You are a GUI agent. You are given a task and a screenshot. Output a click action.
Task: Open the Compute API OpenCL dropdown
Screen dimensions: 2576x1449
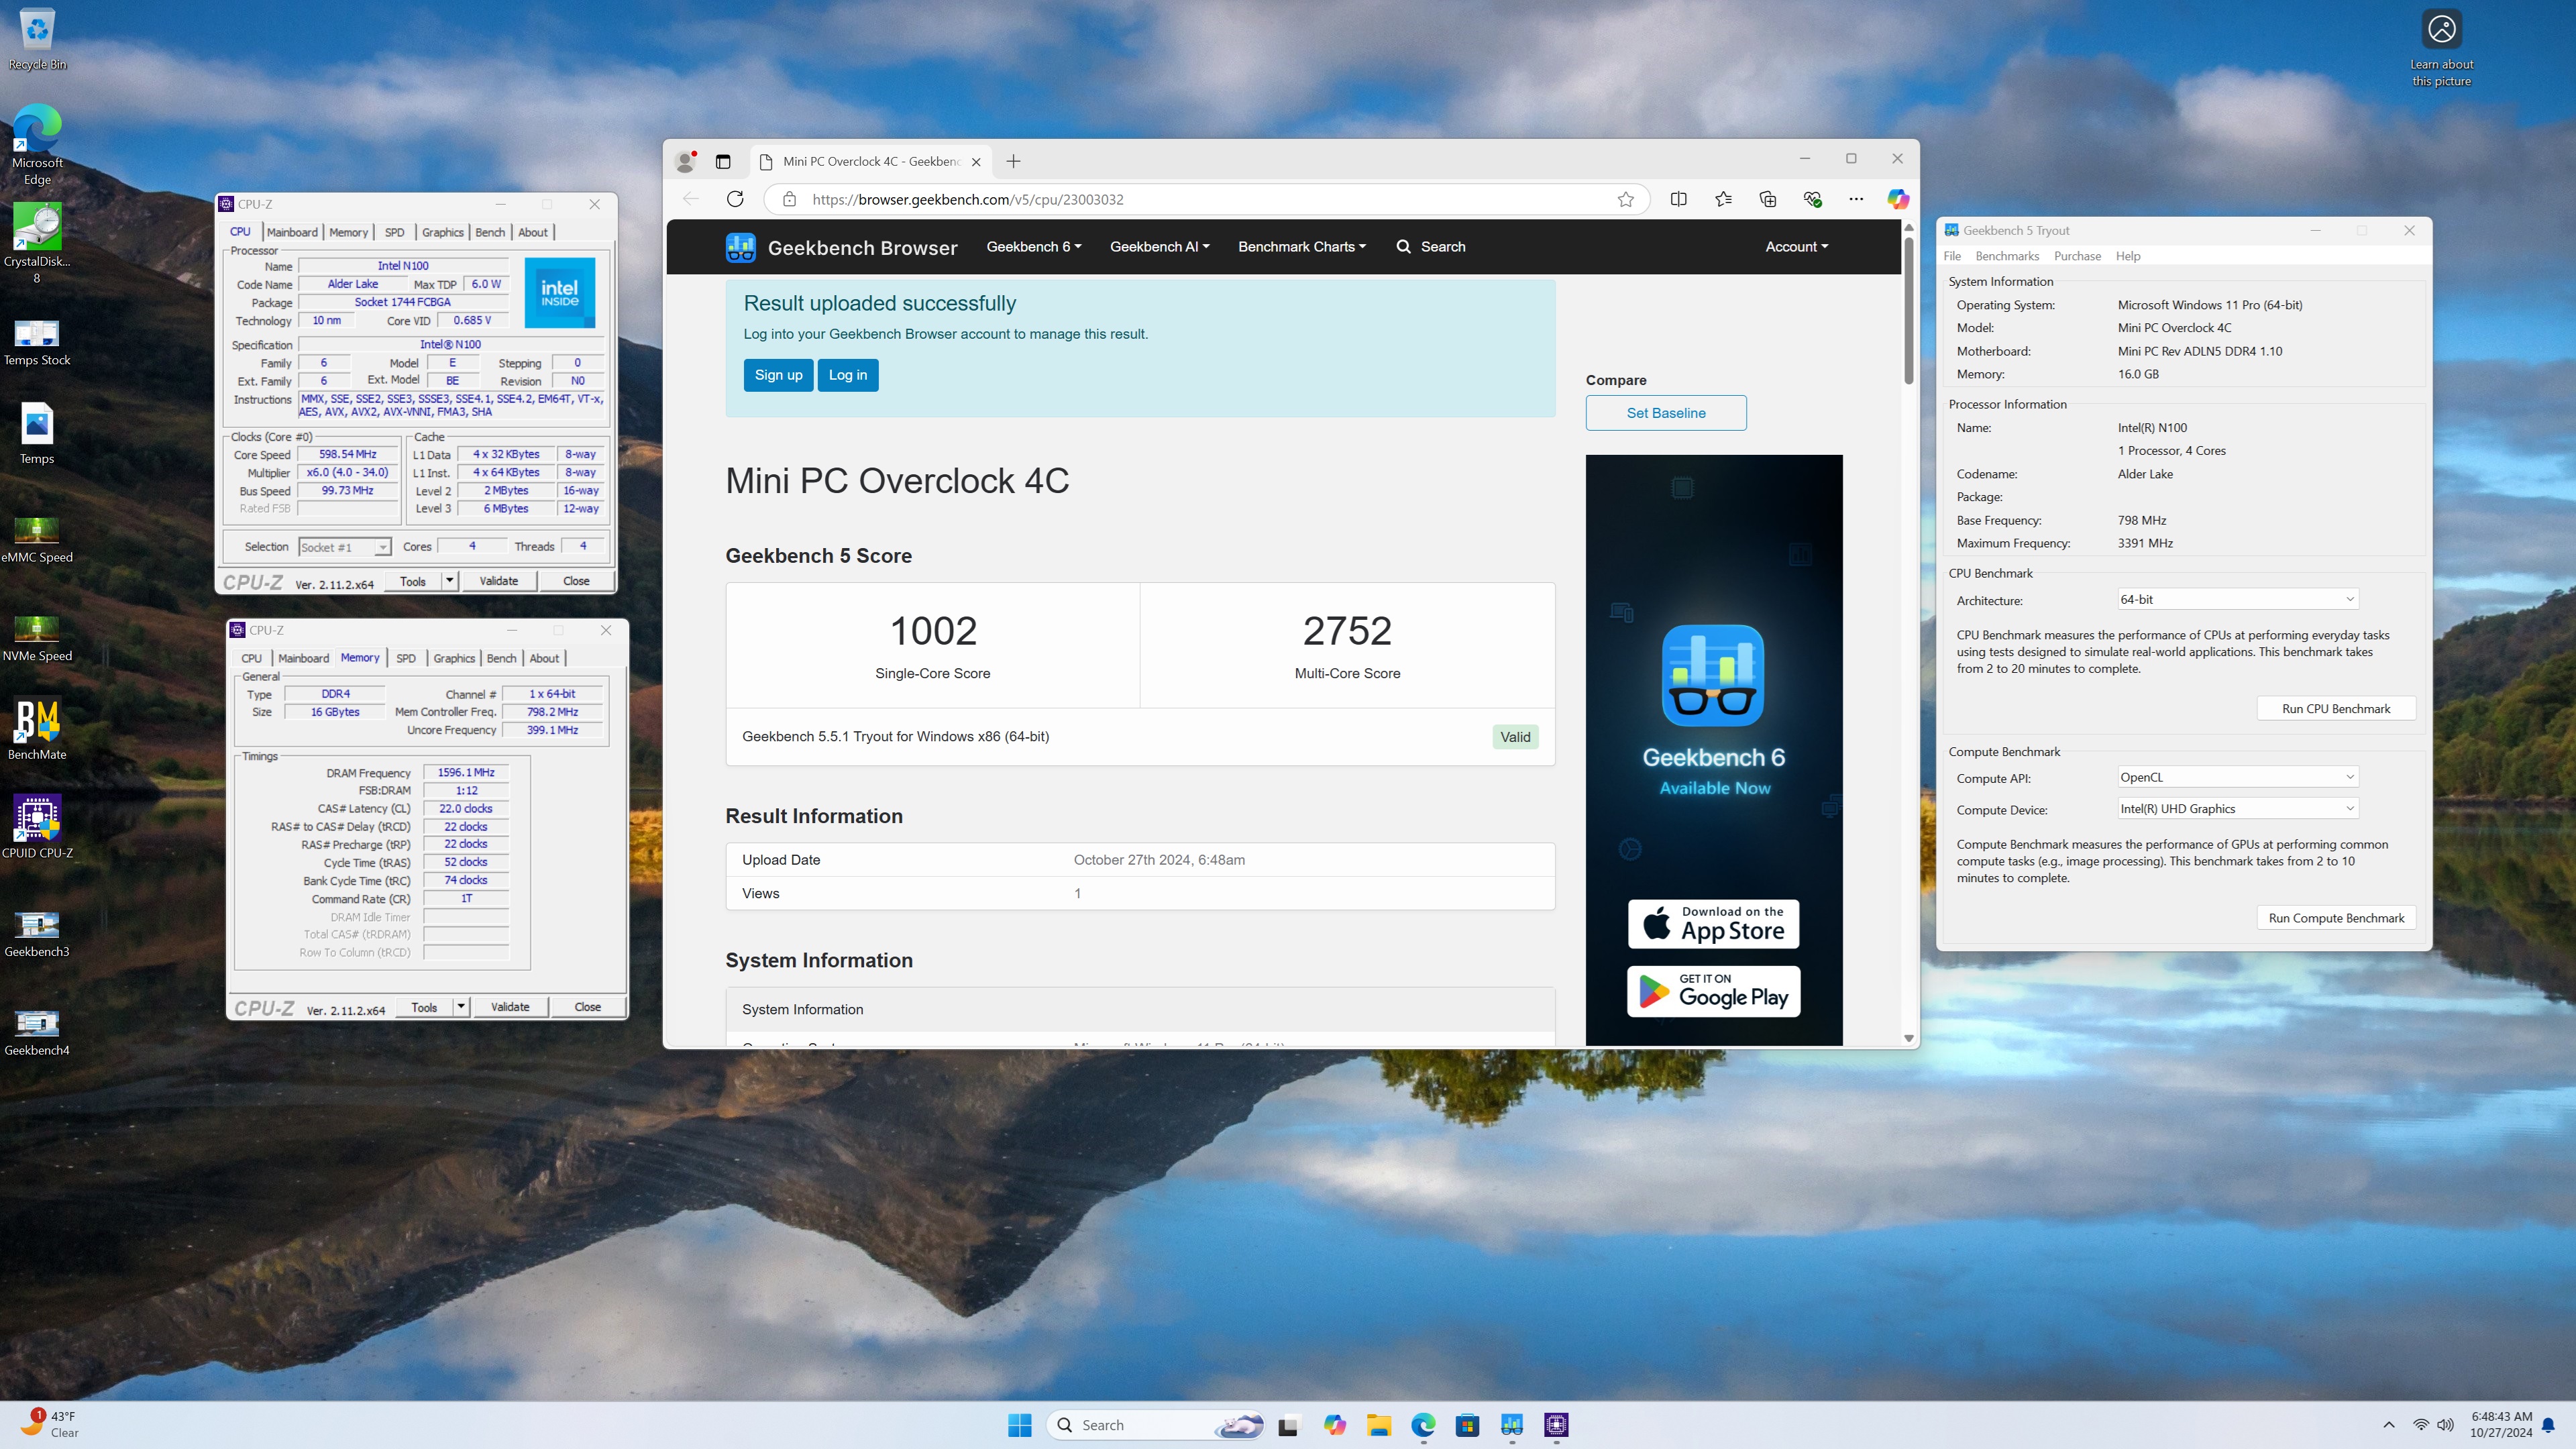[2237, 777]
